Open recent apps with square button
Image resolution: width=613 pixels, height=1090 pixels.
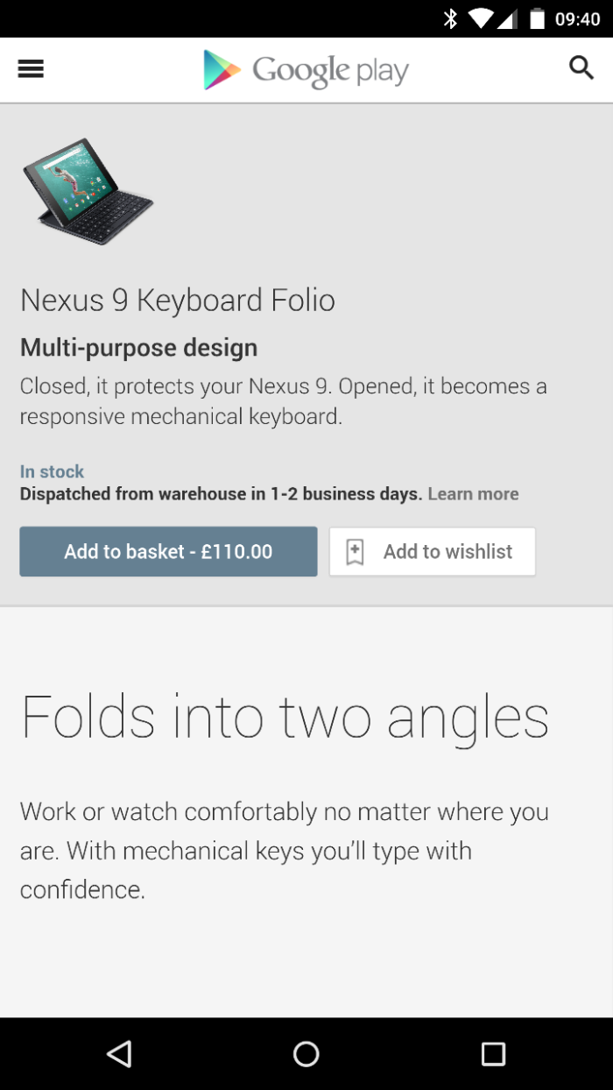[493, 1053]
